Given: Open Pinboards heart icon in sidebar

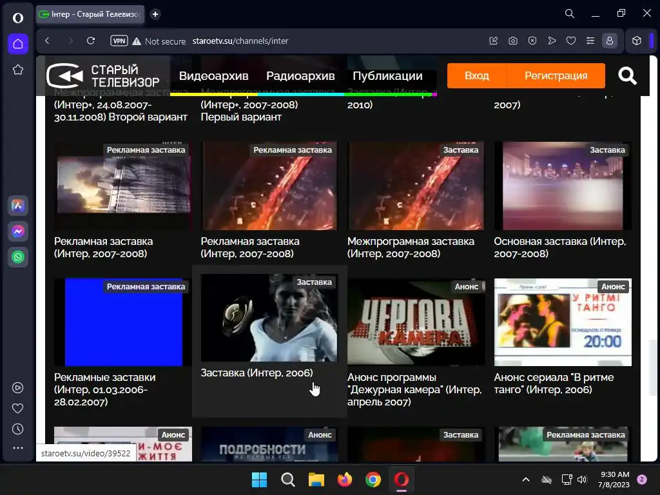Looking at the screenshot, I should coord(17,408).
